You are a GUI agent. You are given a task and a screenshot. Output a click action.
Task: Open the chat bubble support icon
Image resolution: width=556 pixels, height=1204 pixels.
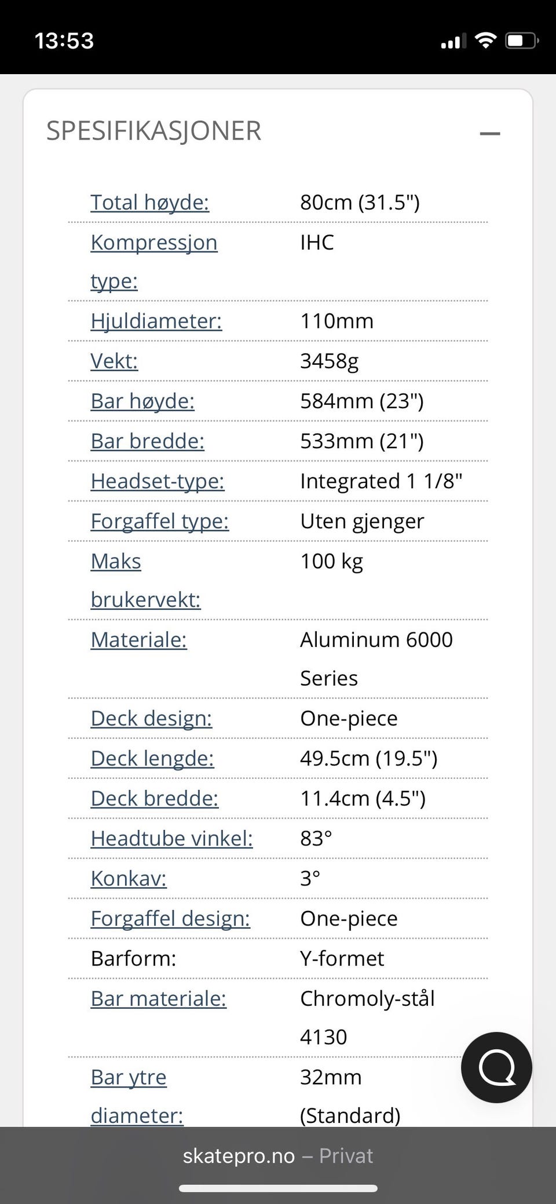coord(496,1067)
